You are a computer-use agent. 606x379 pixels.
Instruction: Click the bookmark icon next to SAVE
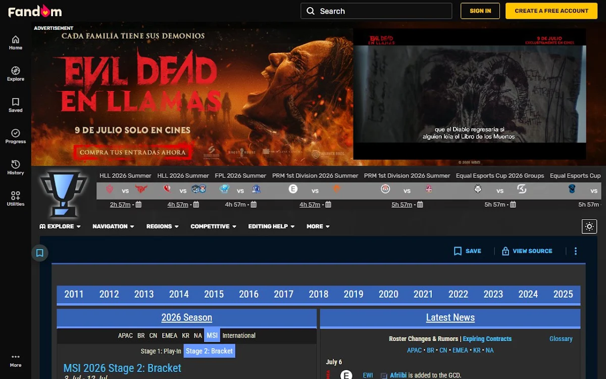tap(458, 251)
